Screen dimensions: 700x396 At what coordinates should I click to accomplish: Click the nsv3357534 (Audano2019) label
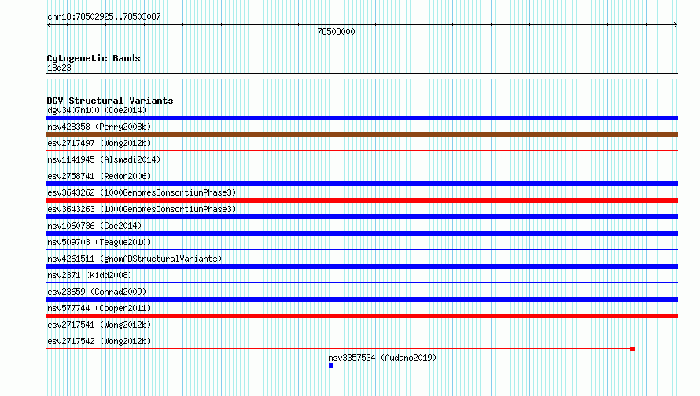[382, 357]
